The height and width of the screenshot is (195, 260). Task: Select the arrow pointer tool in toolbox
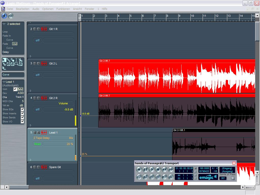coord(4,60)
